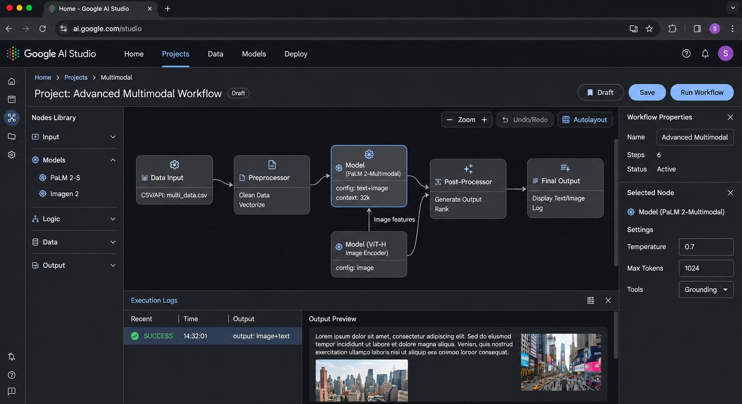Open the Times Square output preview thumbnail
Viewport: 742px width, 404px height.
coord(561,362)
